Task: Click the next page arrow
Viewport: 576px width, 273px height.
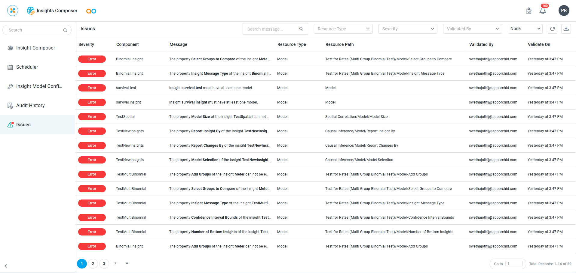Action: point(115,263)
